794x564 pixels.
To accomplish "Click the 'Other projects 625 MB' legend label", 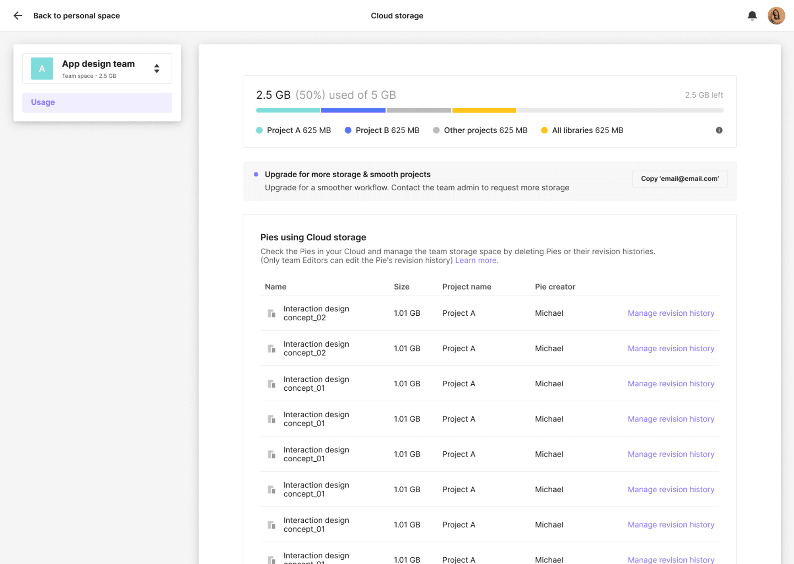I will 486,130.
